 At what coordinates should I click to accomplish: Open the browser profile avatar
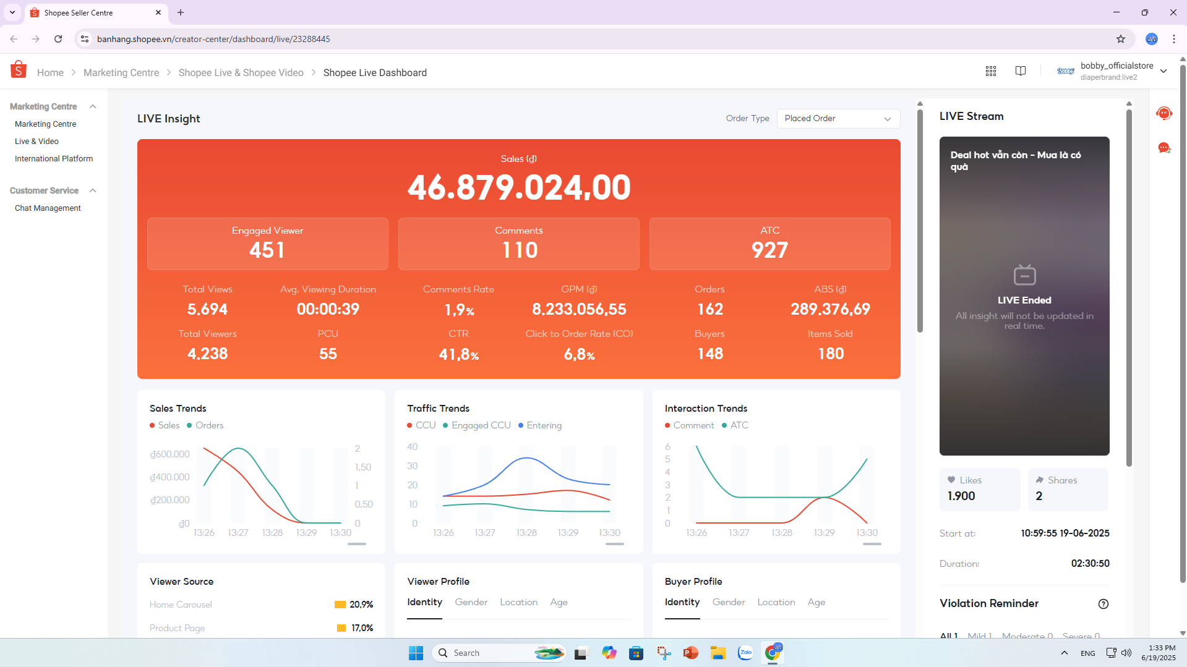point(1152,39)
